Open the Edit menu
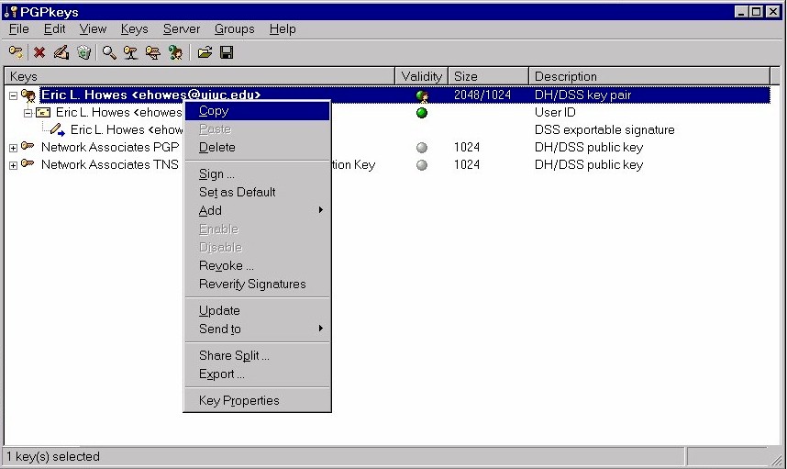 [x=54, y=29]
